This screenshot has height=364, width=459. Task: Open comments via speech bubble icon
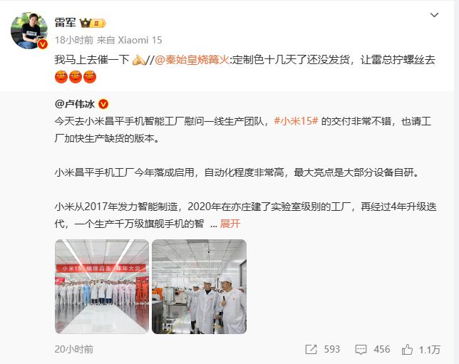(361, 349)
